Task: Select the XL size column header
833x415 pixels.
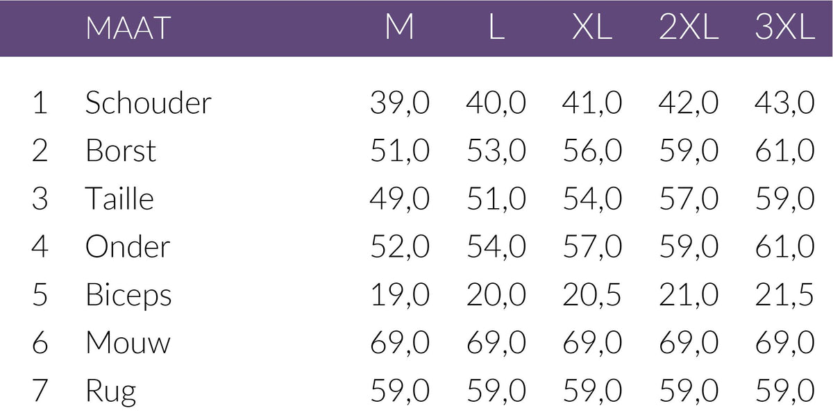Action: coord(592,28)
